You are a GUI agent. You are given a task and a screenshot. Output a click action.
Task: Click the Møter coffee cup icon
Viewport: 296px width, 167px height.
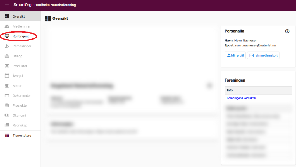click(7, 86)
